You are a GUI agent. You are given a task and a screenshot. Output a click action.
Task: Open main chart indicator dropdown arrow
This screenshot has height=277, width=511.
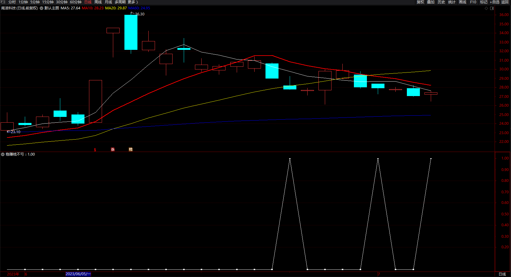pyautogui.click(x=41, y=8)
